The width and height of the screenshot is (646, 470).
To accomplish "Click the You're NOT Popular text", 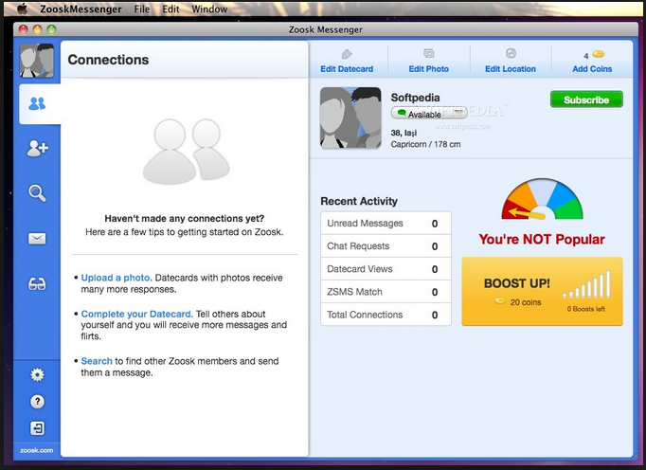I will point(542,239).
